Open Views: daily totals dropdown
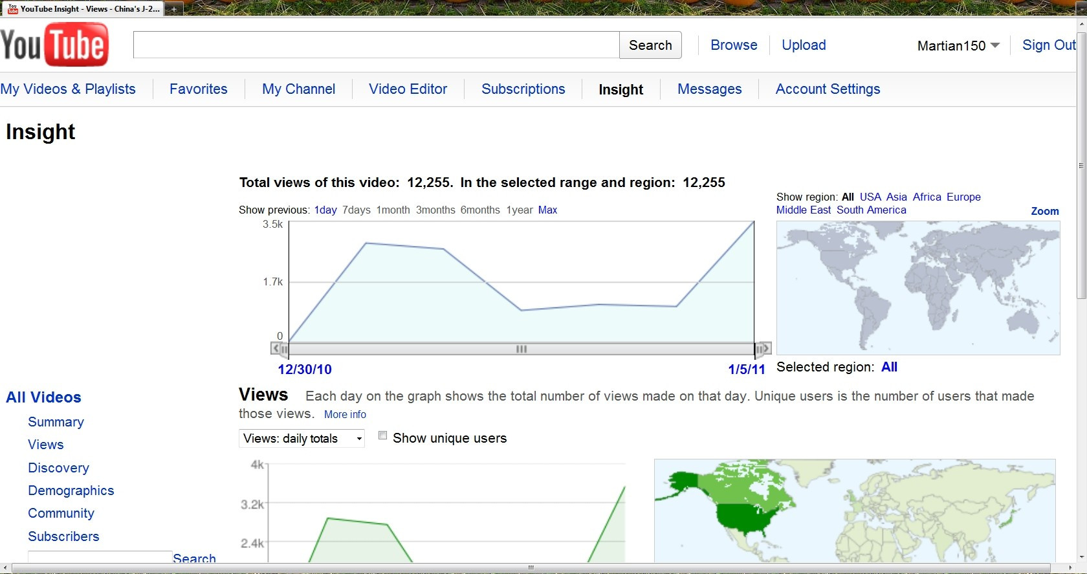Viewport: 1087px width, 574px height. [302, 438]
